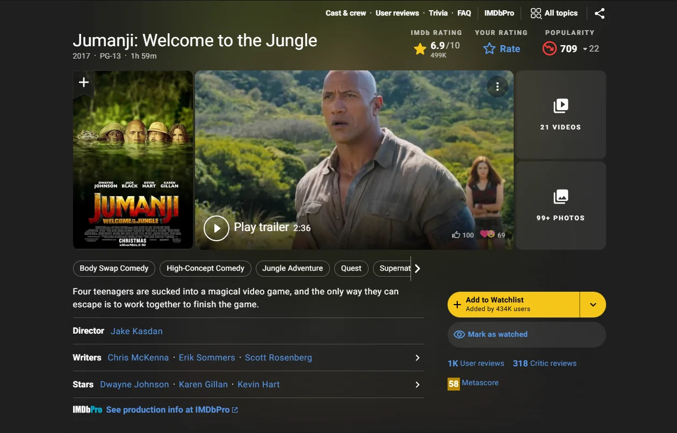
Task: Expand the Writers list chevron
Action: (x=417, y=357)
